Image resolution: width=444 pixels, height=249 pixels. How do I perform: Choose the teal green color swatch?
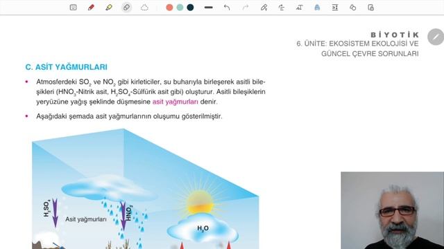[180, 8]
